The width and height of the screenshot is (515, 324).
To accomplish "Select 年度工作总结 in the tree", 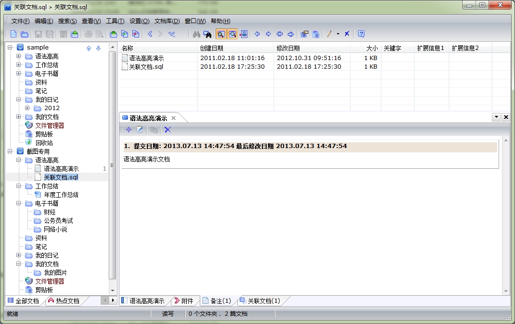I will click(x=61, y=195).
